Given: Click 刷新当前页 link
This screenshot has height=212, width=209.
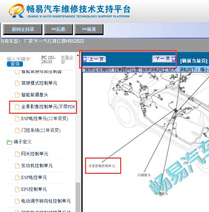Looking at the screenshot, I should coord(194,61).
